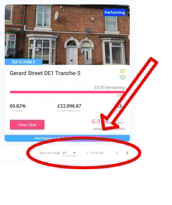Click the compounded monthly note
172x205 pixels.
(x=109, y=129)
